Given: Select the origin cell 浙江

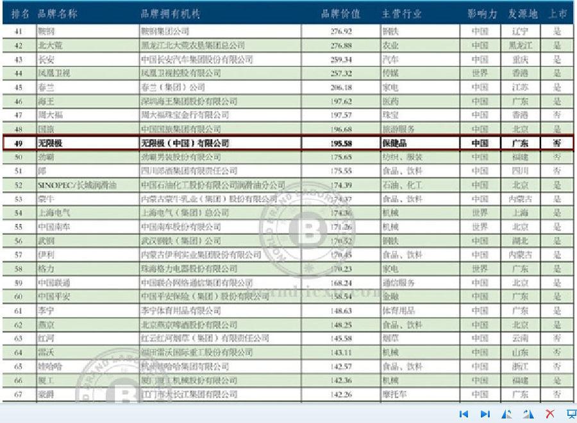Looking at the screenshot, I should tap(521, 367).
